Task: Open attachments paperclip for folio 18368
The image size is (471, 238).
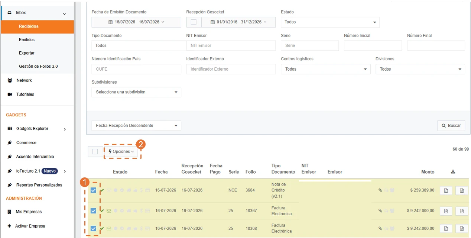Action: point(380,228)
